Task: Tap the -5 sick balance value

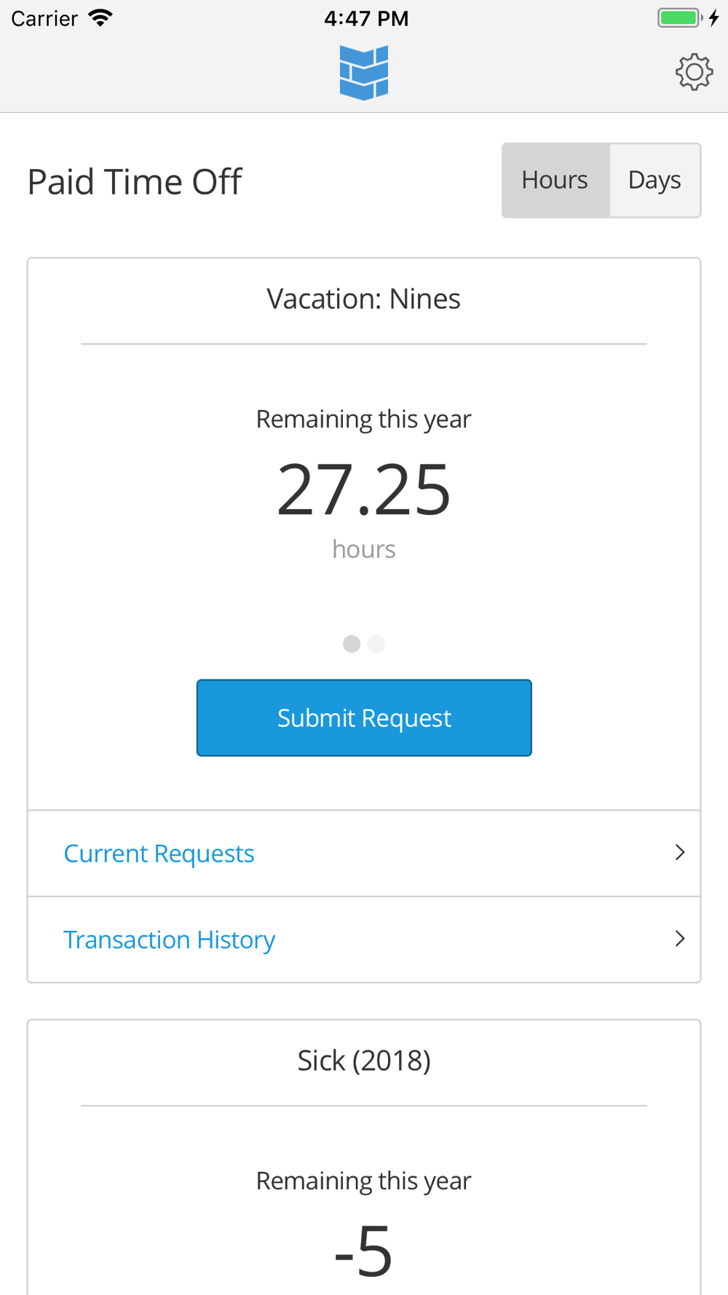Action: (364, 1251)
